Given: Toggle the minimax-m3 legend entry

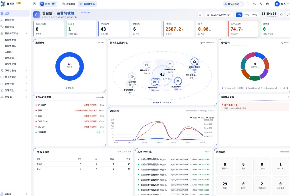Looking at the screenshot, I should coord(228,88).
